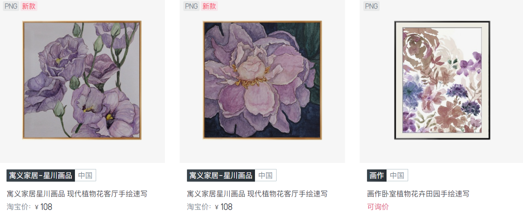Select the first 寓义家居-星川画品 brand tag
This screenshot has height=213, width=523.
coord(41,176)
